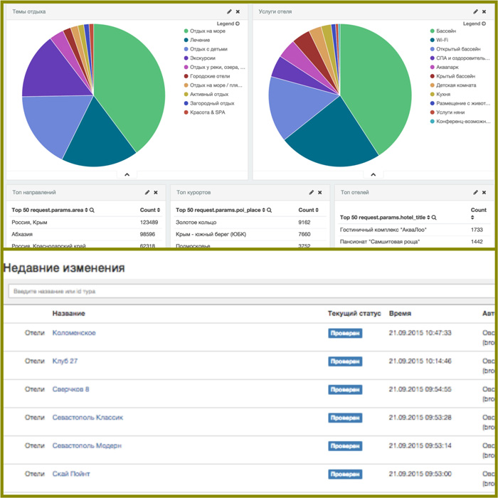The image size is (498, 498).
Task: Click the green Отдых на море pie slice
Action: pyautogui.click(x=130, y=83)
